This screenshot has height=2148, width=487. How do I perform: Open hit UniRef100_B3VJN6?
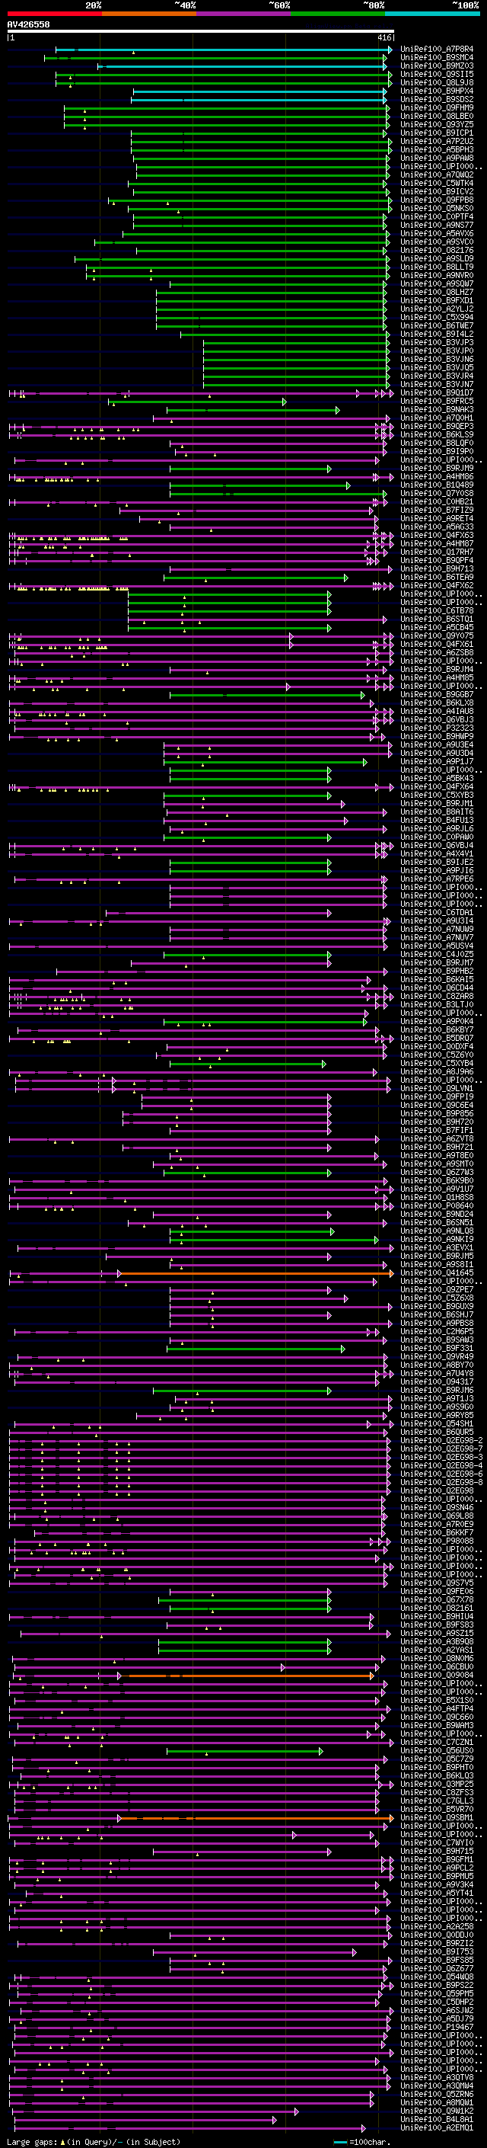[x=437, y=359]
